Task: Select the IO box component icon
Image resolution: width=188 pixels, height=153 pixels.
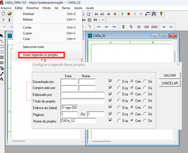Action: [89, 20]
